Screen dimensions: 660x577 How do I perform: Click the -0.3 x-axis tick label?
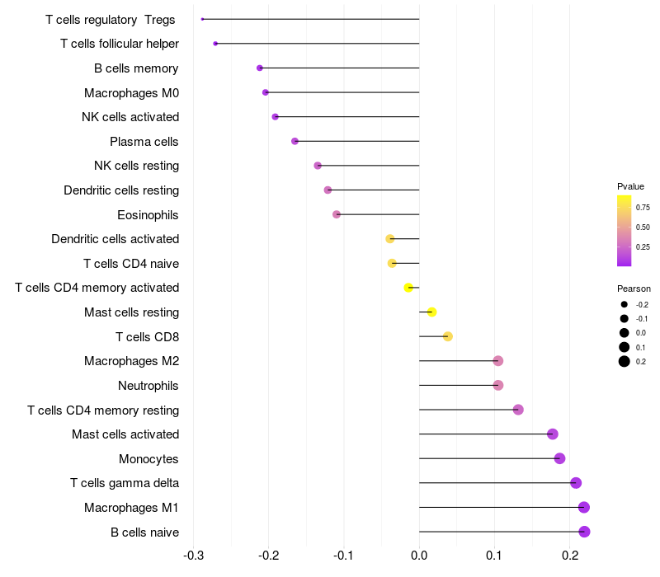(x=193, y=556)
